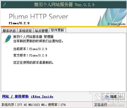Click the feather icon in title bar
Image resolution: width=127 pixels, height=108 pixels.
point(4,4)
